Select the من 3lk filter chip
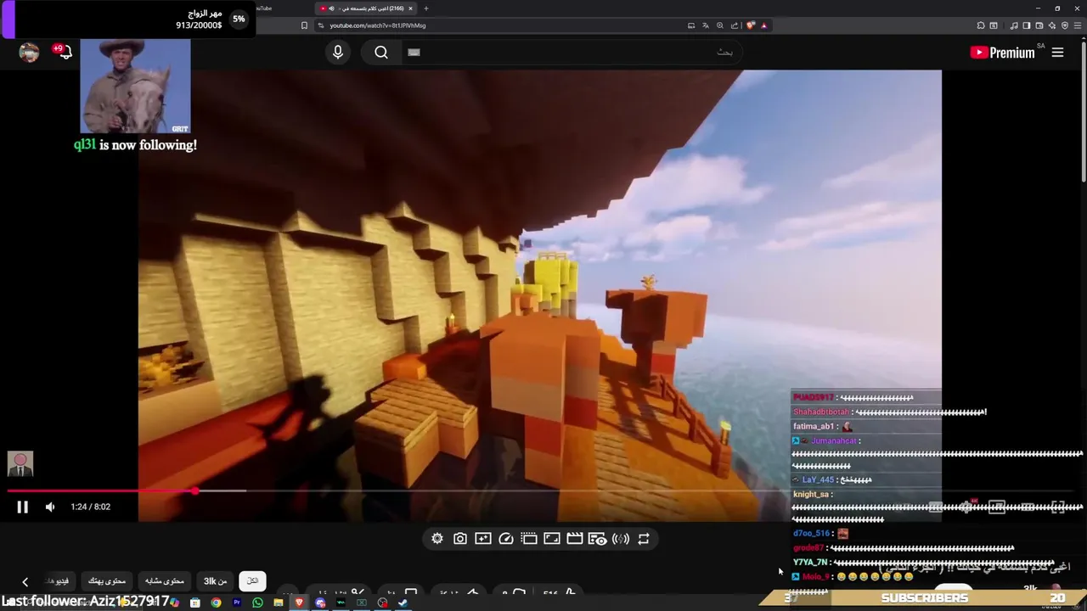The height and width of the screenshot is (611, 1087). pos(216,581)
